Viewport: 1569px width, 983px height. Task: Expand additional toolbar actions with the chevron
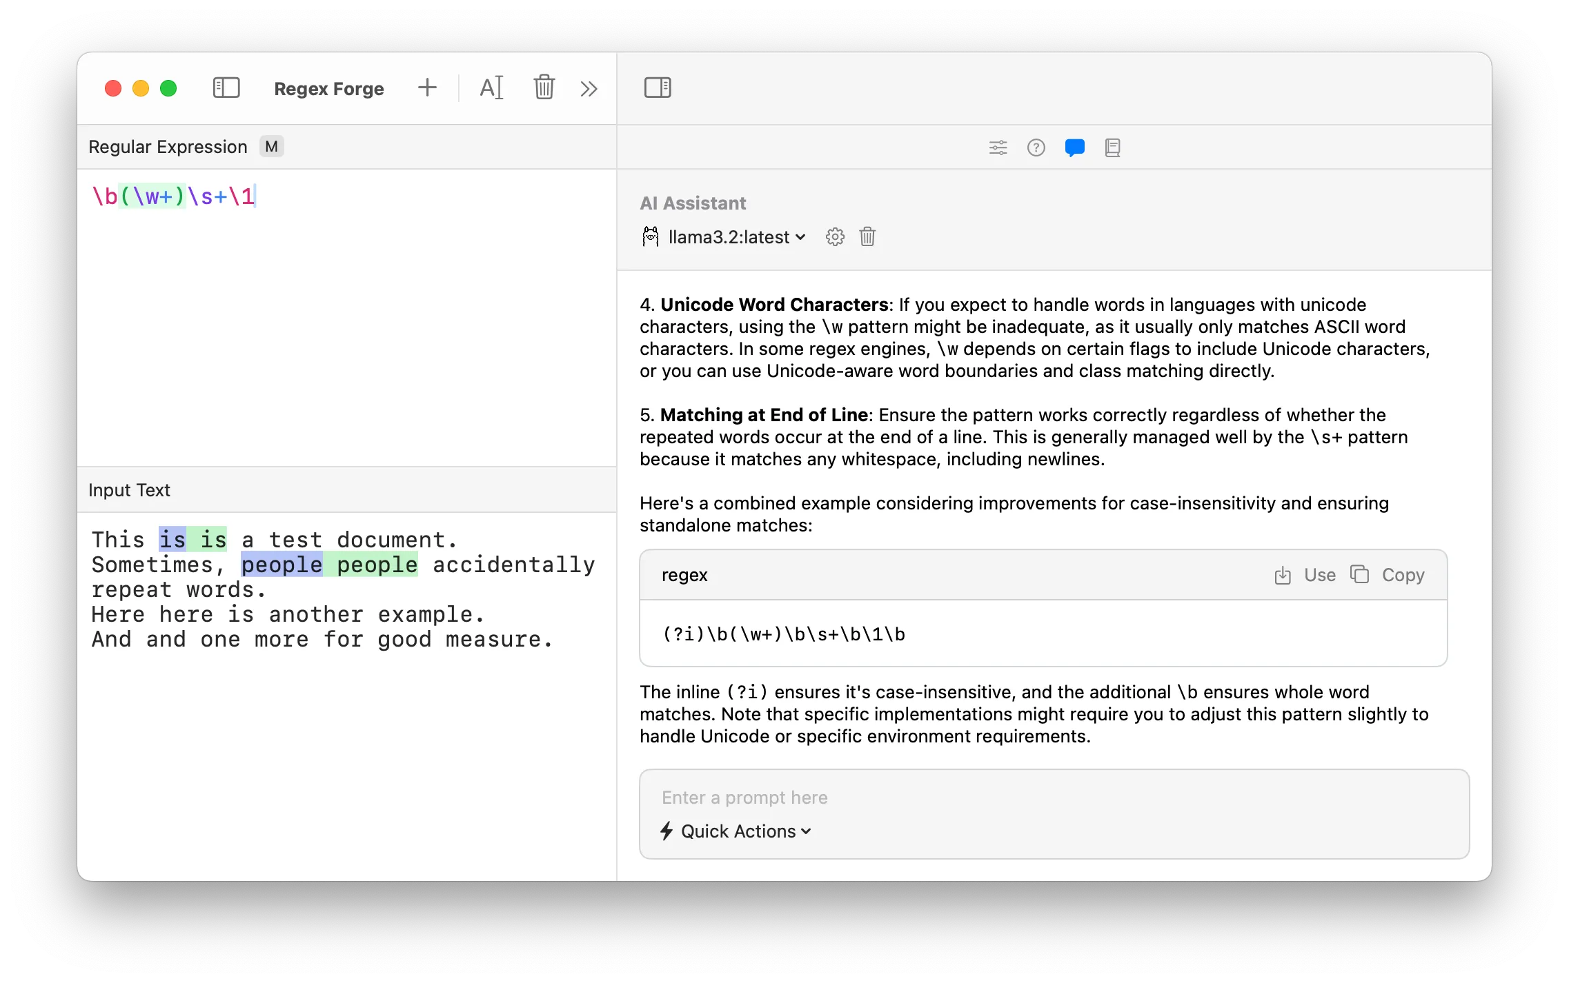(588, 88)
